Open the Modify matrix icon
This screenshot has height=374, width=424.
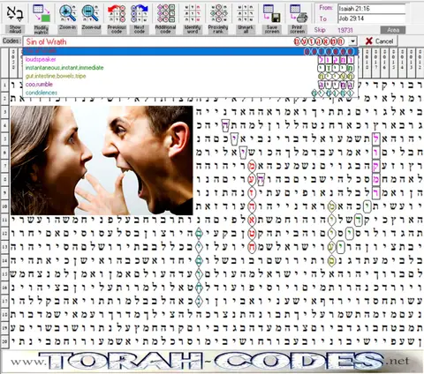point(42,13)
